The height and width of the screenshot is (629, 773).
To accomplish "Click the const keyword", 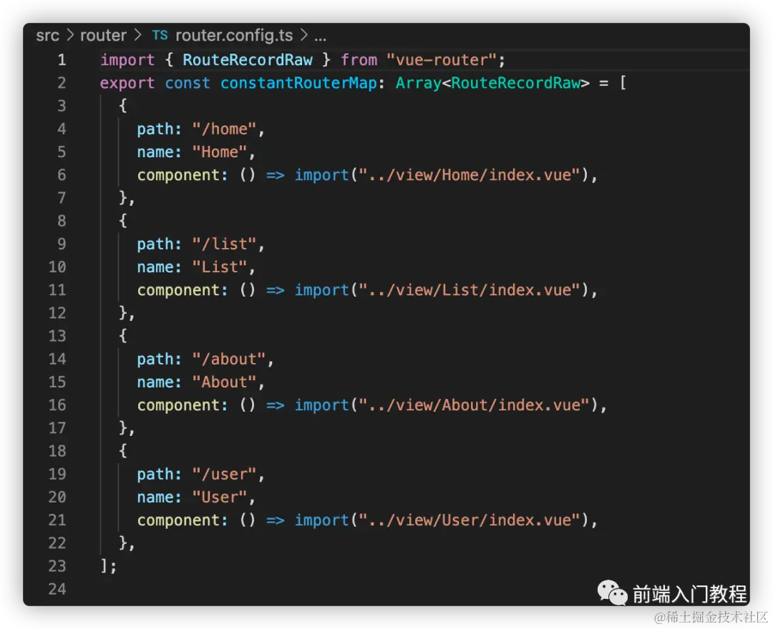I will pyautogui.click(x=188, y=83).
